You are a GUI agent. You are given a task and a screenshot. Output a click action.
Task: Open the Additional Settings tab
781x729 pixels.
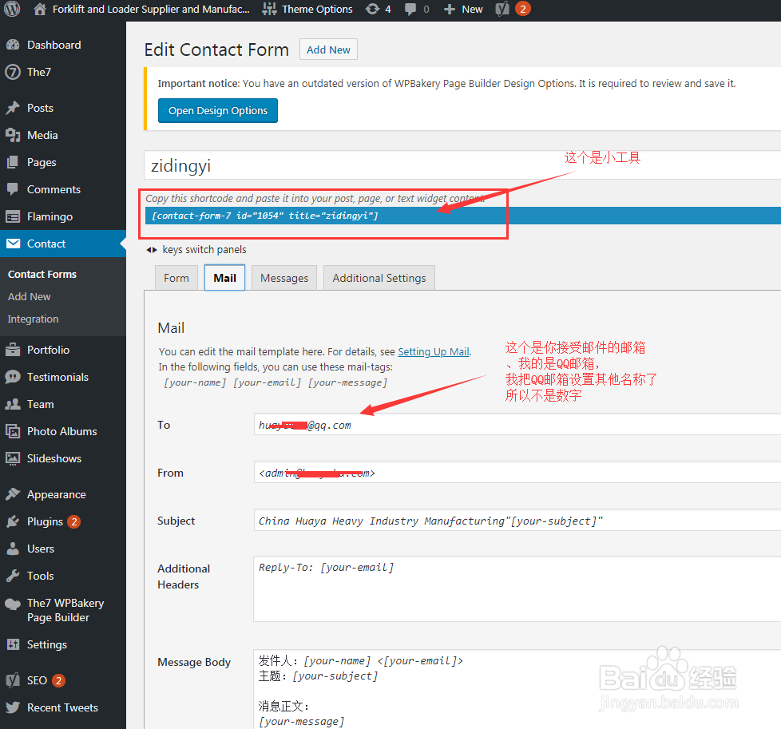379,278
